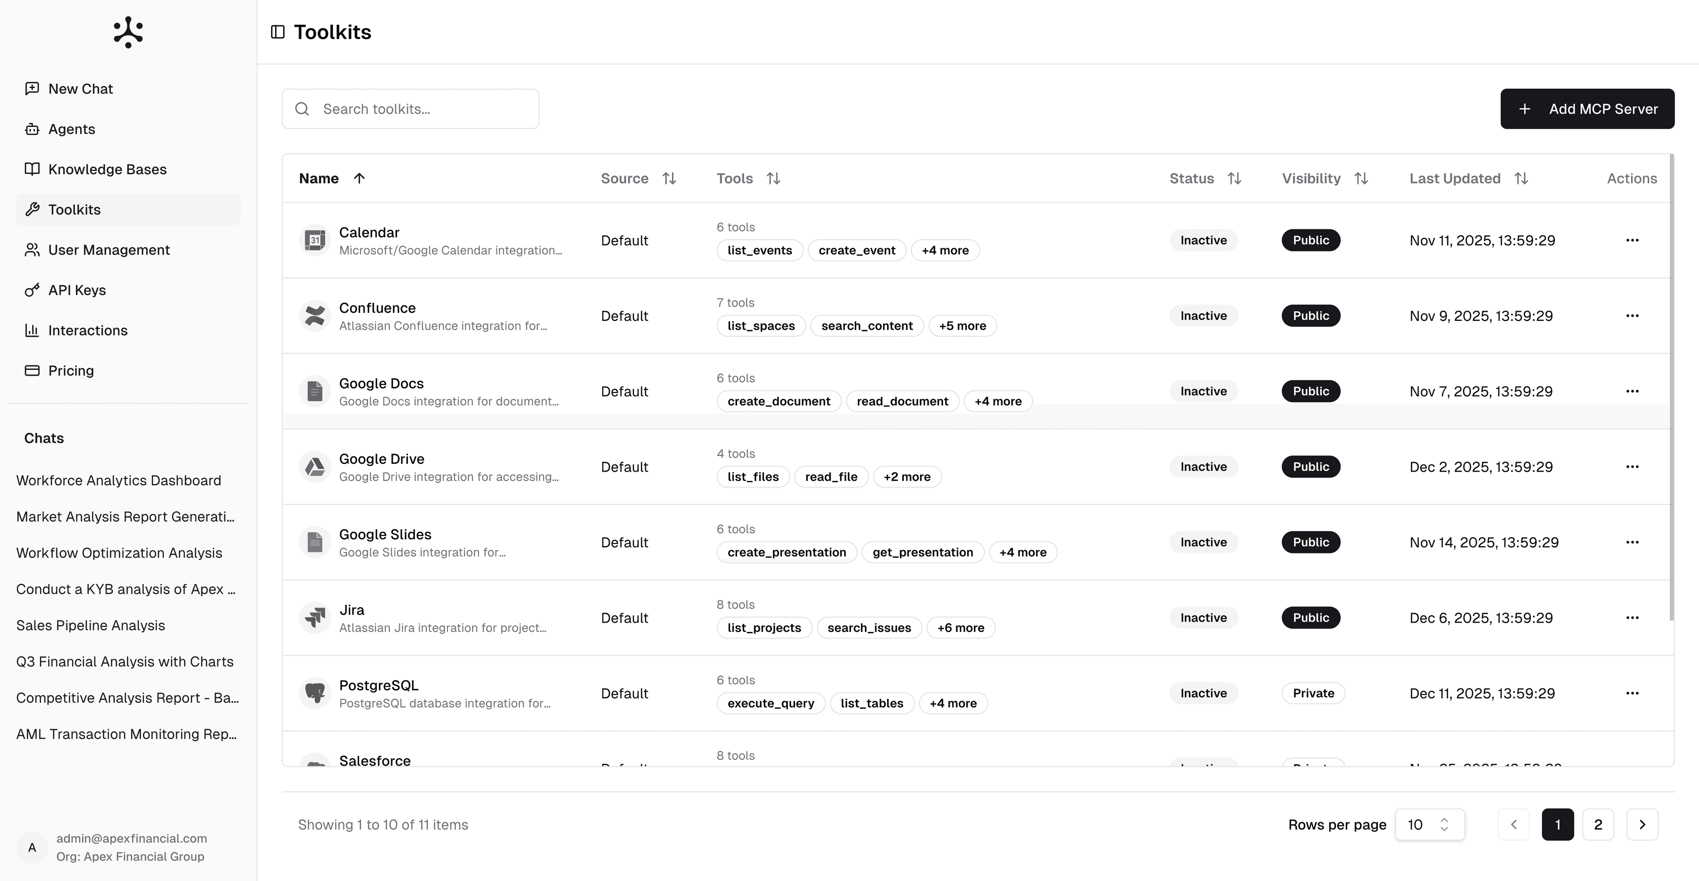
Task: Open actions menu for Confluence row
Action: pos(1632,316)
